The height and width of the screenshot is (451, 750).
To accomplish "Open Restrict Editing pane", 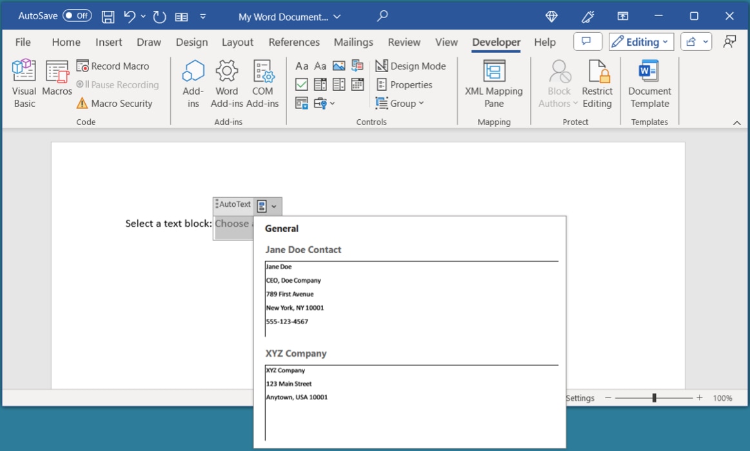I will point(597,82).
